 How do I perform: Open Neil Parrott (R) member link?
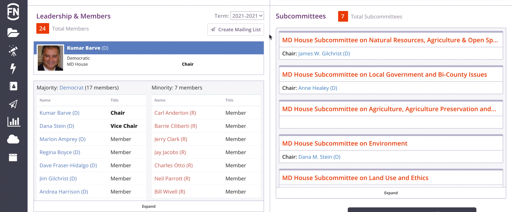[172, 179]
